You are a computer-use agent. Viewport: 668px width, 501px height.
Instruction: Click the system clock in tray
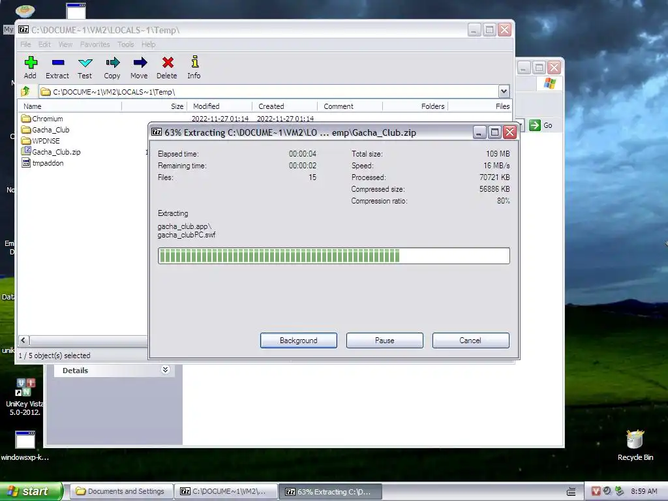click(644, 491)
